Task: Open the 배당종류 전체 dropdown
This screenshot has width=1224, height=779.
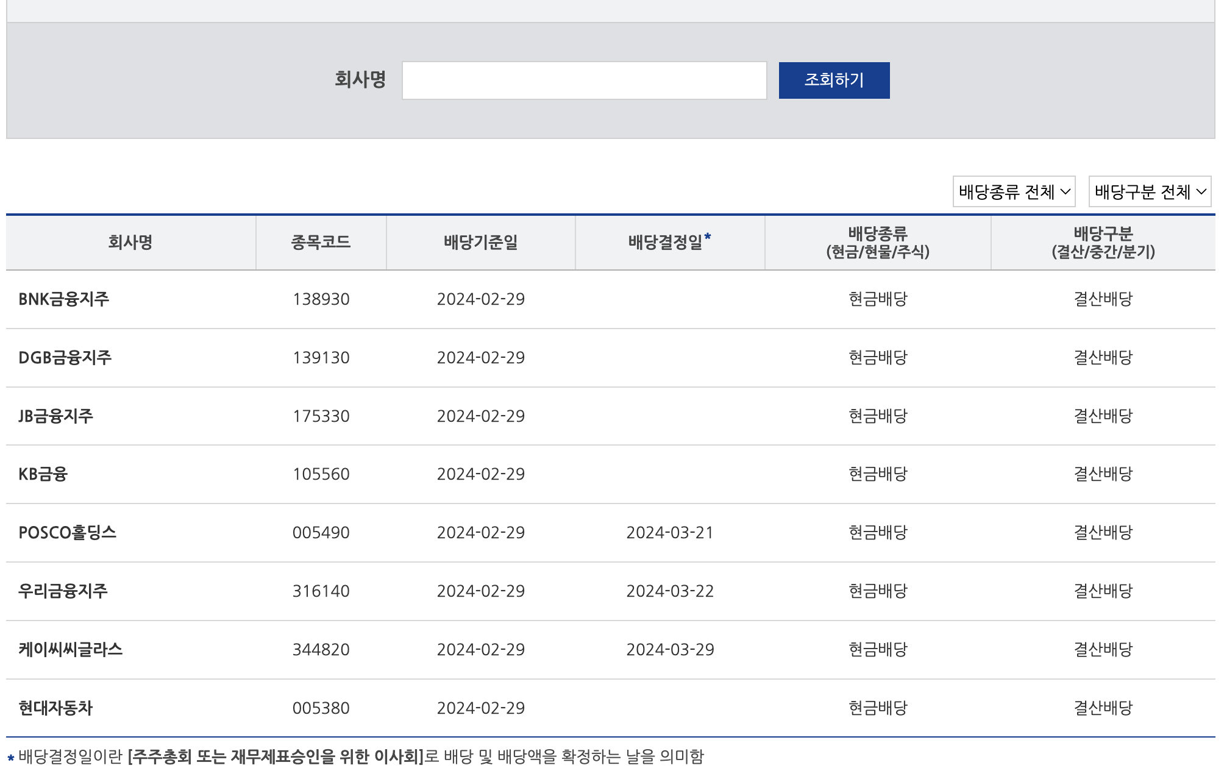Action: pyautogui.click(x=1014, y=192)
